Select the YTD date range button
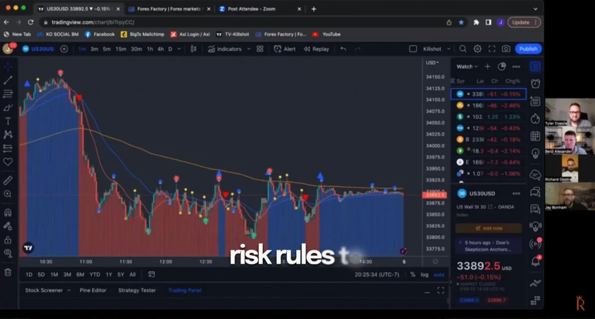 95,274
